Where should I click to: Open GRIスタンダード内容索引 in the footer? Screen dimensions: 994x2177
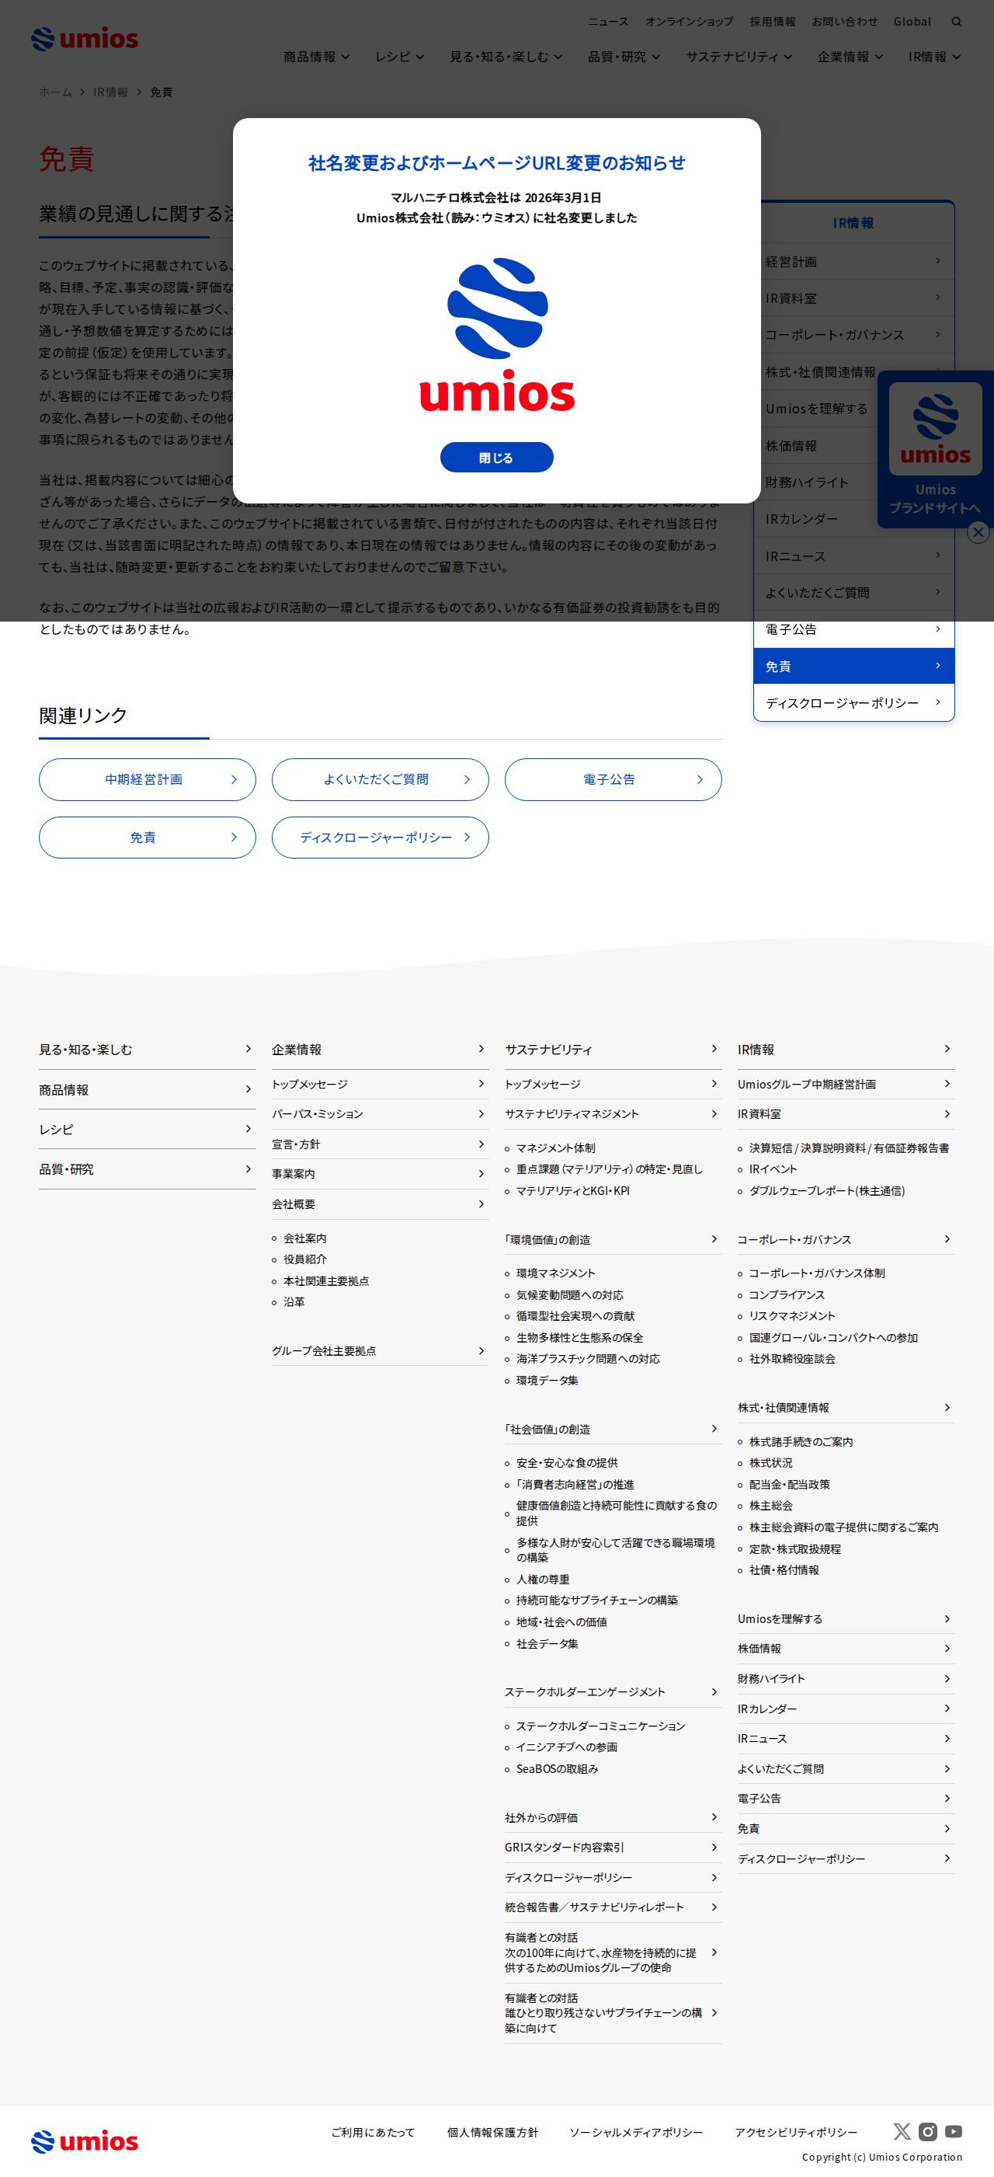point(613,1848)
